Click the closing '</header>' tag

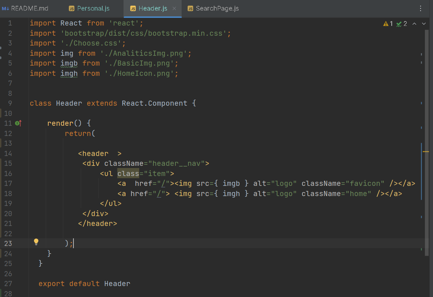[x=98, y=223]
